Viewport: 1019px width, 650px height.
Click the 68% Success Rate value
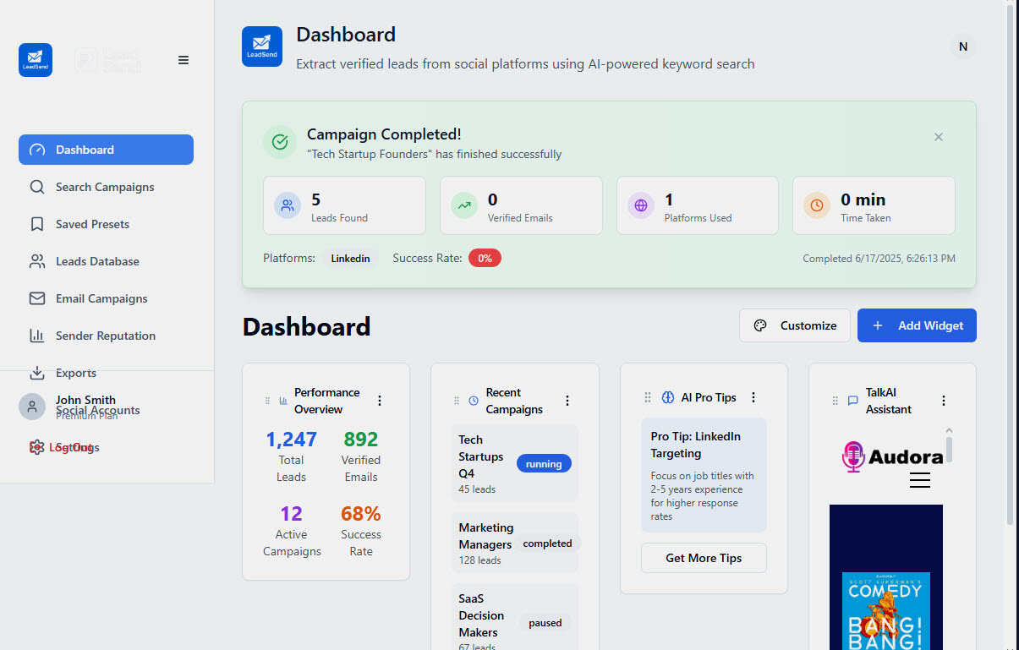[361, 514]
